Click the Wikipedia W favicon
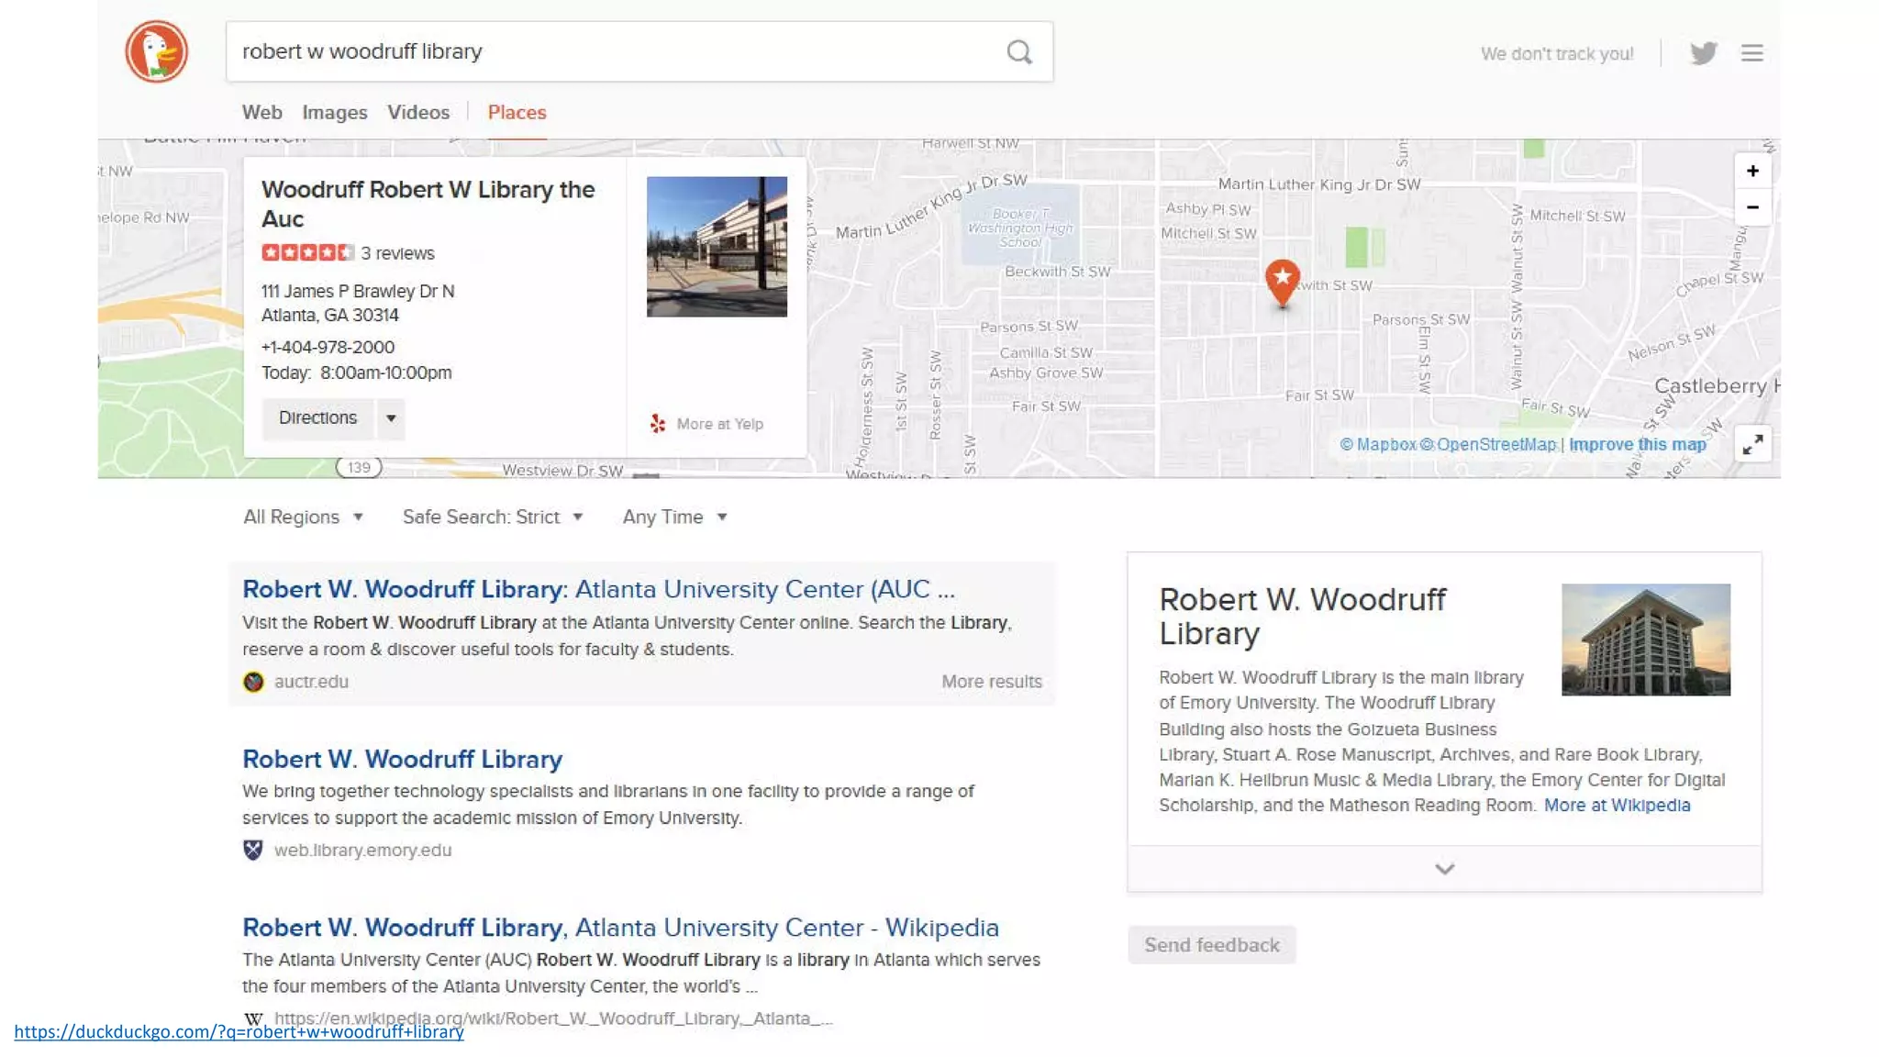This screenshot has width=1879, height=1057. (253, 1018)
